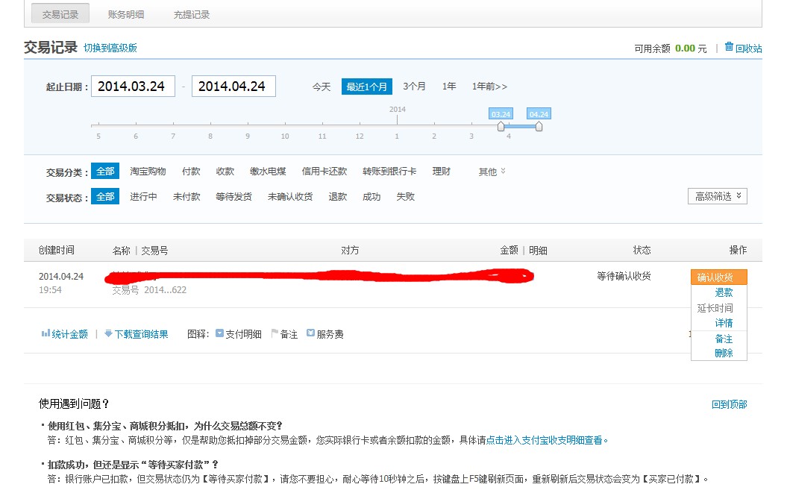Click the 支付明细 legend icon

219,333
